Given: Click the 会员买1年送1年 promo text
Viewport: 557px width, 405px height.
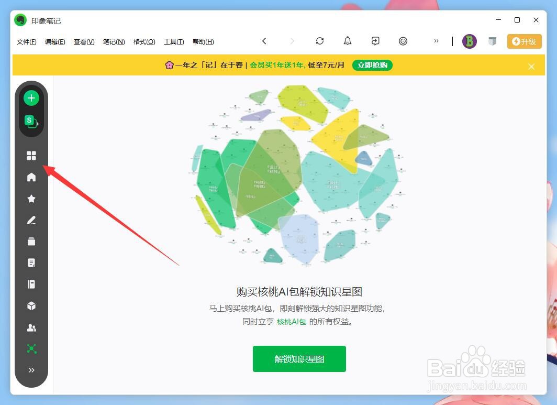Looking at the screenshot, I should click(276, 65).
